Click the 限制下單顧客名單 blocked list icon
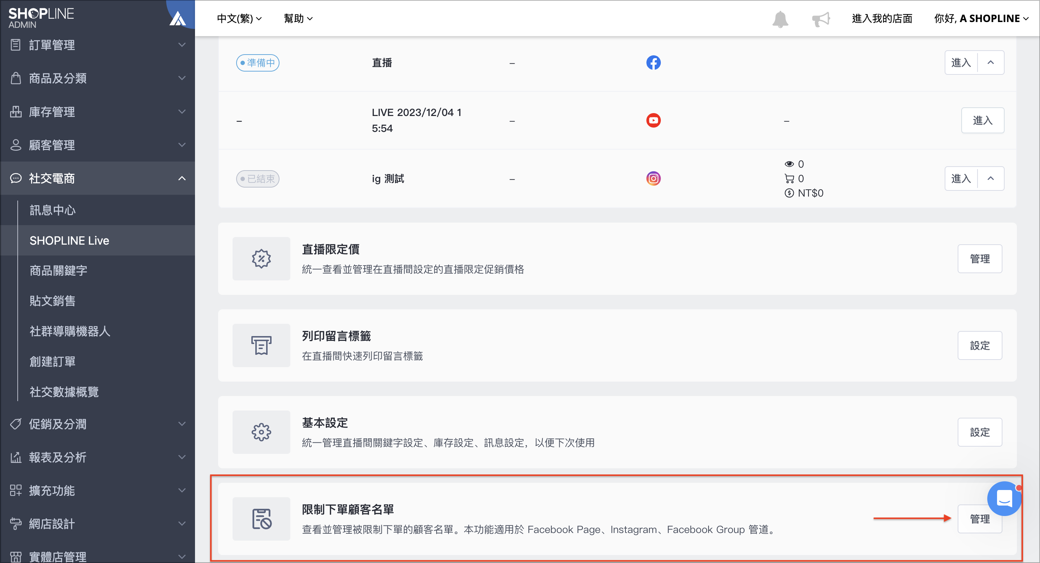The width and height of the screenshot is (1040, 563). pyautogui.click(x=261, y=519)
